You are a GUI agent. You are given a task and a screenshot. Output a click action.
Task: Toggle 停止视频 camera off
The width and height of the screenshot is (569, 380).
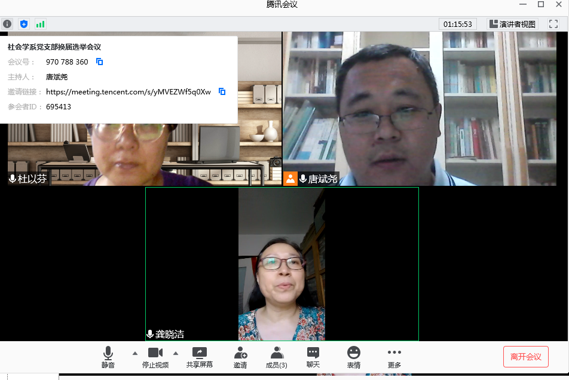[x=155, y=357]
